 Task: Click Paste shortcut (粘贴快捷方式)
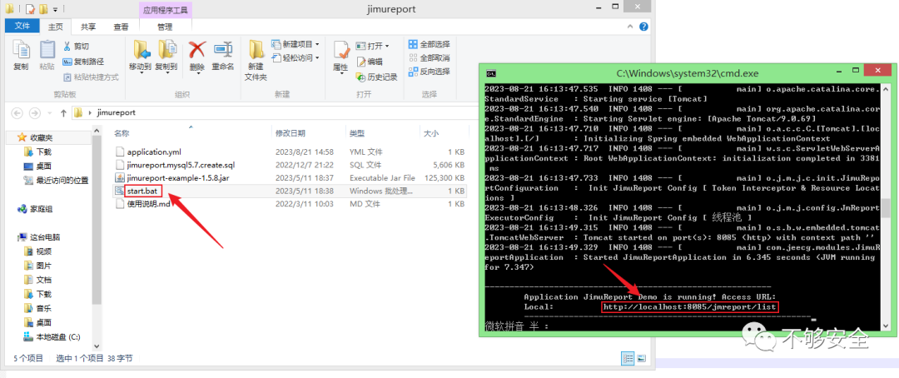(x=90, y=77)
